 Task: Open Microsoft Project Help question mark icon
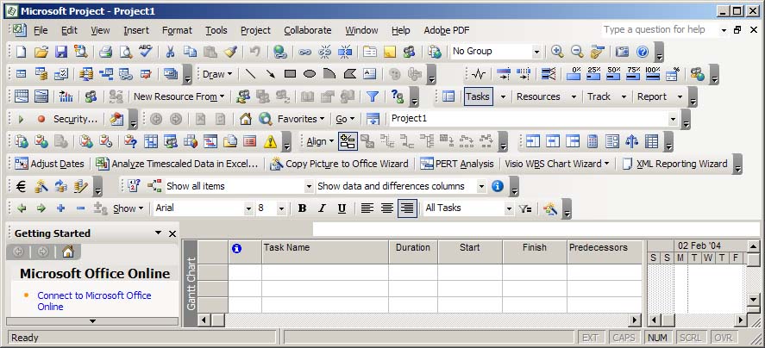click(643, 51)
